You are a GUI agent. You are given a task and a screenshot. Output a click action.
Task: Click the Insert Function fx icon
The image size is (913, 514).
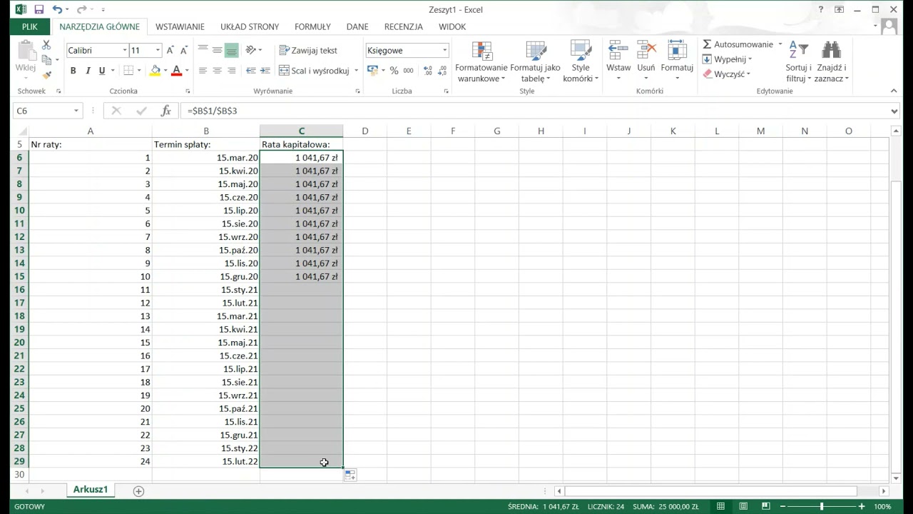(x=165, y=111)
